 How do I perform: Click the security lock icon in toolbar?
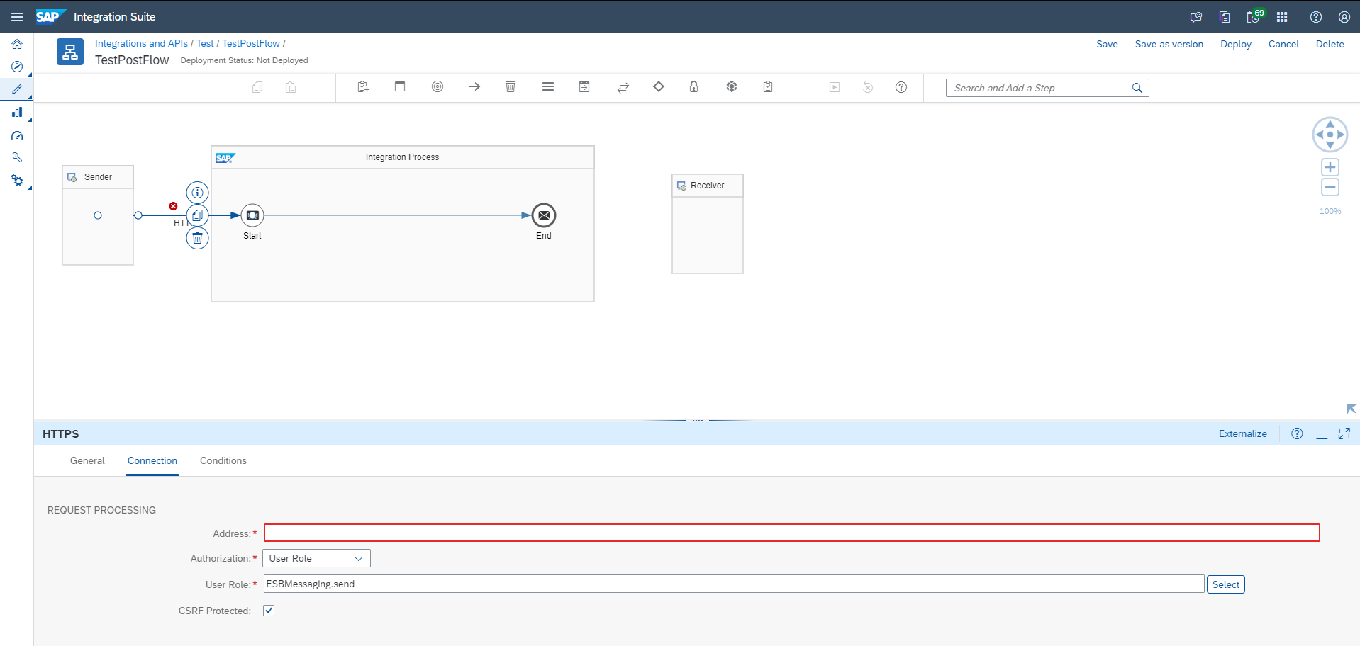[693, 87]
